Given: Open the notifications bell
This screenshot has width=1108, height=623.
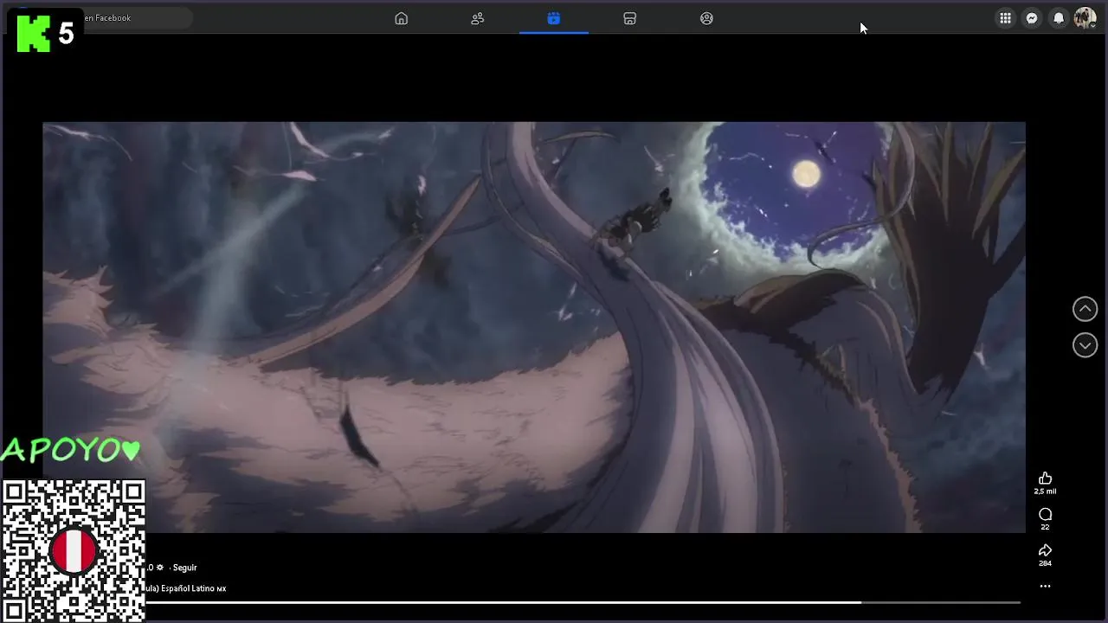Looking at the screenshot, I should click(x=1059, y=18).
